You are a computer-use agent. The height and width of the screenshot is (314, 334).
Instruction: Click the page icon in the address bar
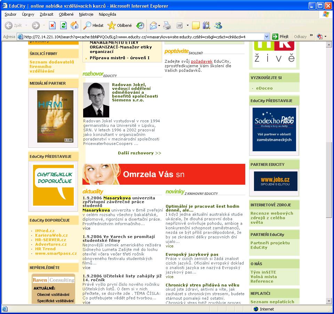pyautogui.click(x=21, y=37)
